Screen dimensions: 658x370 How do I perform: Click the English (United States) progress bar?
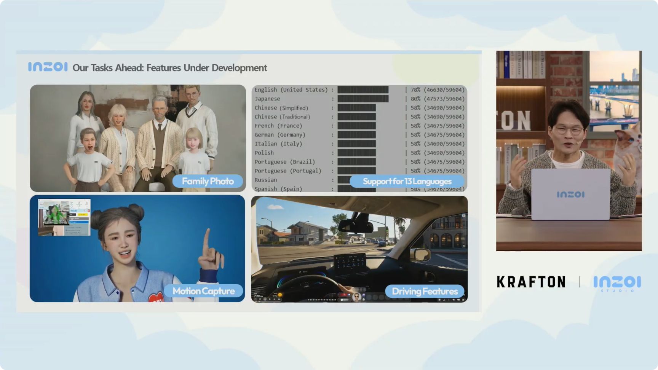pos(363,90)
